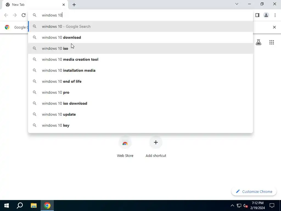Open the Google apps grid icon

(271, 42)
